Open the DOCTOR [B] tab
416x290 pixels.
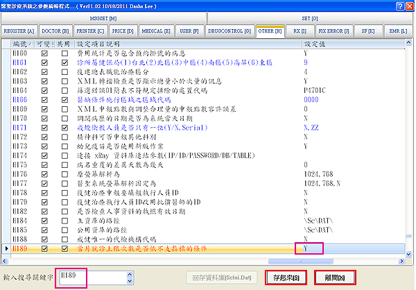pyautogui.click(x=56, y=31)
